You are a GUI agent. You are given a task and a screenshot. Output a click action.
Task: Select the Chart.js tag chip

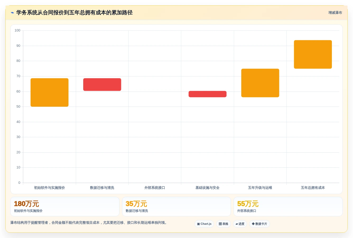click(204, 224)
